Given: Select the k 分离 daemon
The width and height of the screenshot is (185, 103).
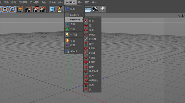Looking at the screenshot, I should point(92,53).
